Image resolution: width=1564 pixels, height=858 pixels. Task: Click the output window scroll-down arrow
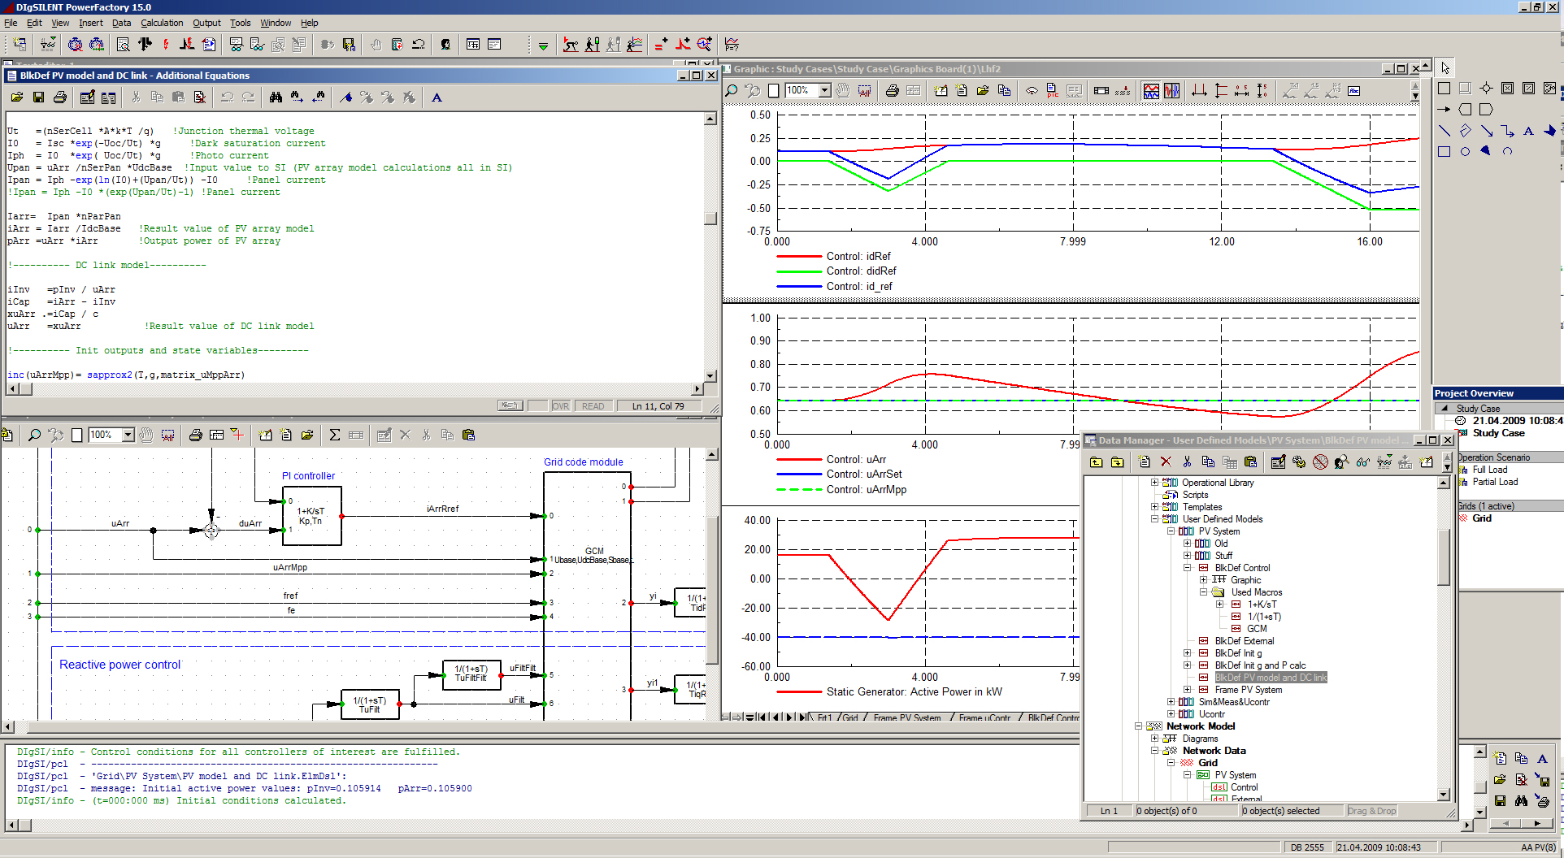click(x=1479, y=812)
